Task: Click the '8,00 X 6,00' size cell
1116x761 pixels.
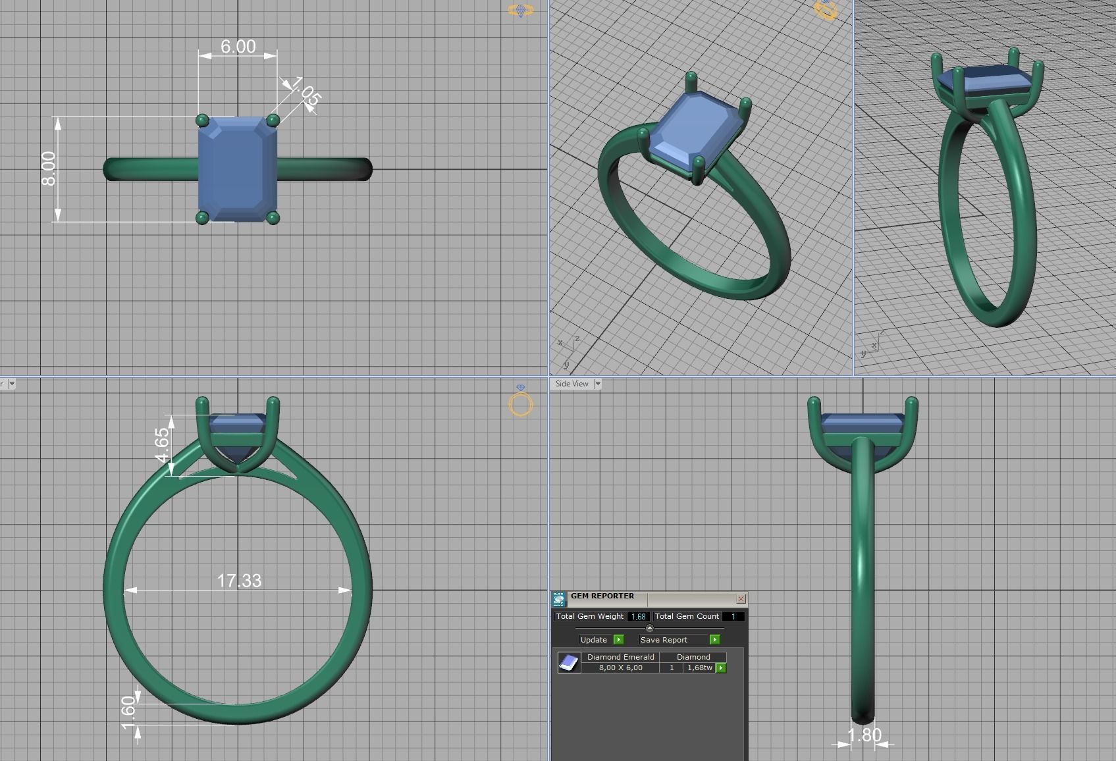Action: tap(620, 668)
